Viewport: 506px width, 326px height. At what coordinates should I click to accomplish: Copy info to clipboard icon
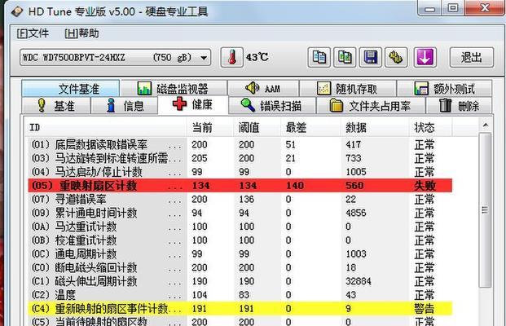(319, 57)
